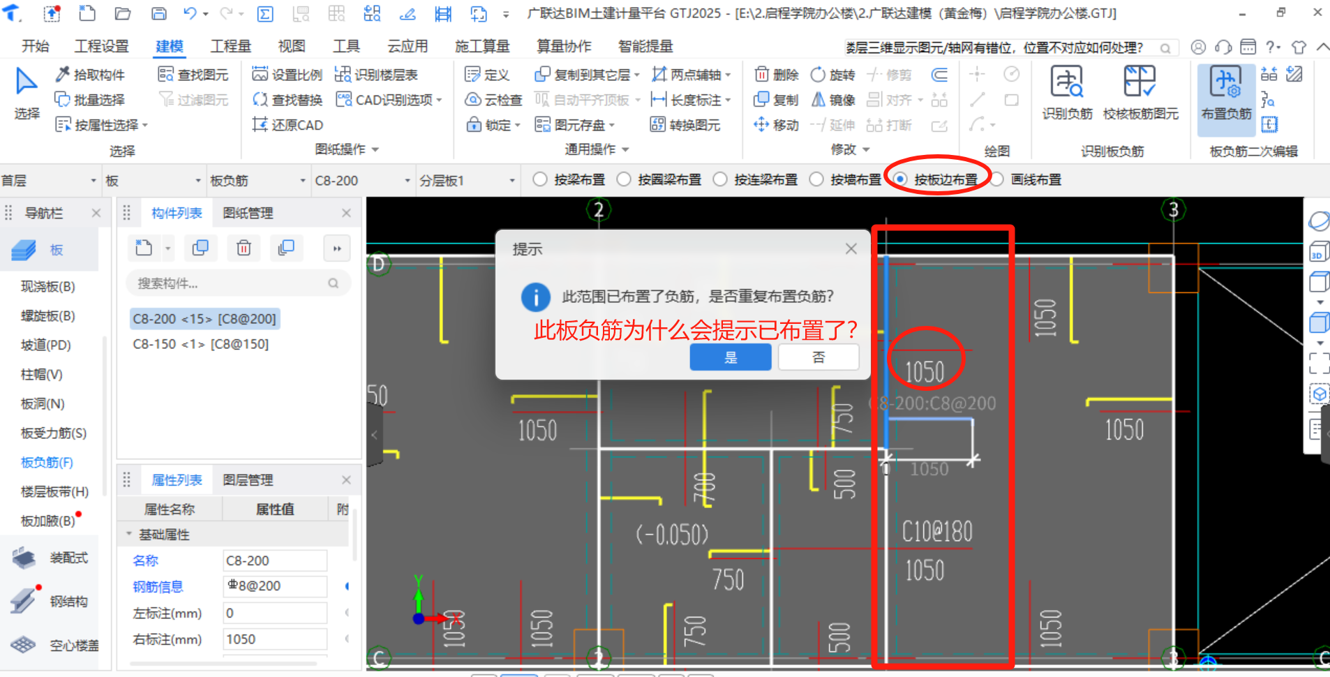Select 现浇板(B) in navigation
Viewport: 1330px width, 677px height.
(48, 286)
